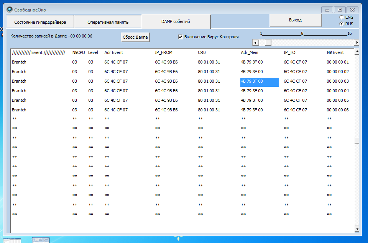This screenshot has height=243, width=368.
Task: Switch to the Состояние гипердрайвера tab
Action: 40,22
